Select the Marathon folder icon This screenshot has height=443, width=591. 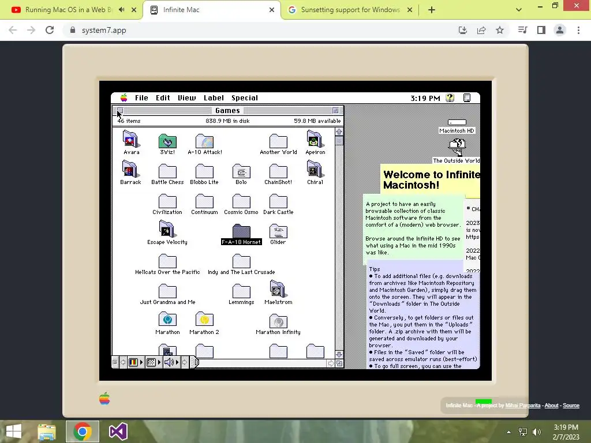coord(167,320)
